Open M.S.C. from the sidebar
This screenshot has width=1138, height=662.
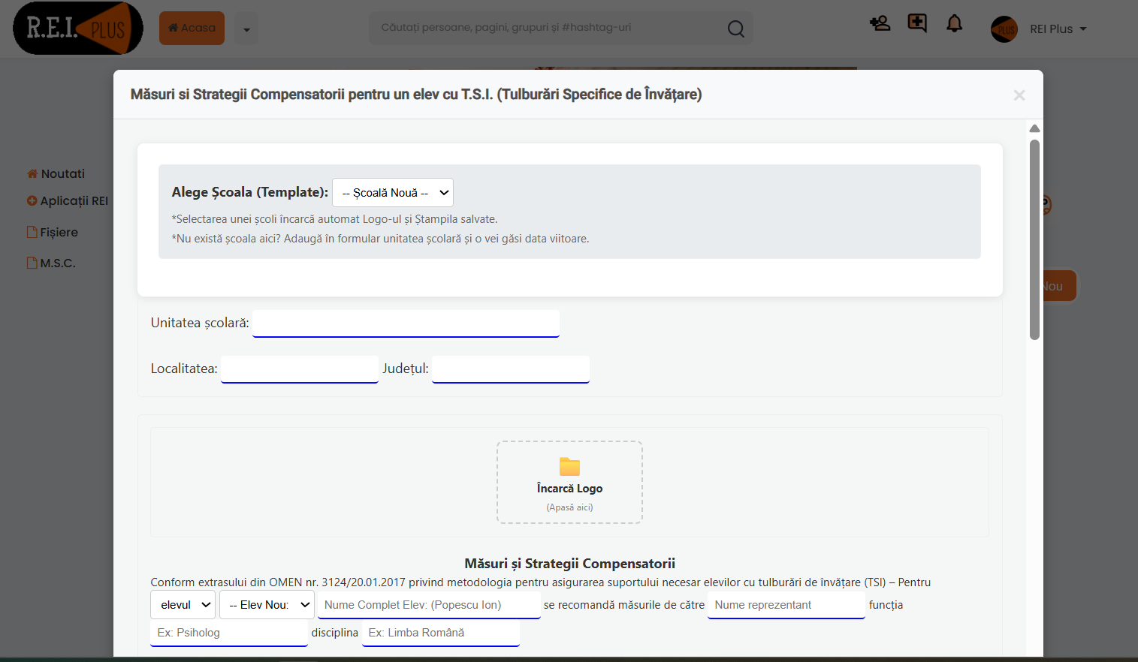point(57,262)
